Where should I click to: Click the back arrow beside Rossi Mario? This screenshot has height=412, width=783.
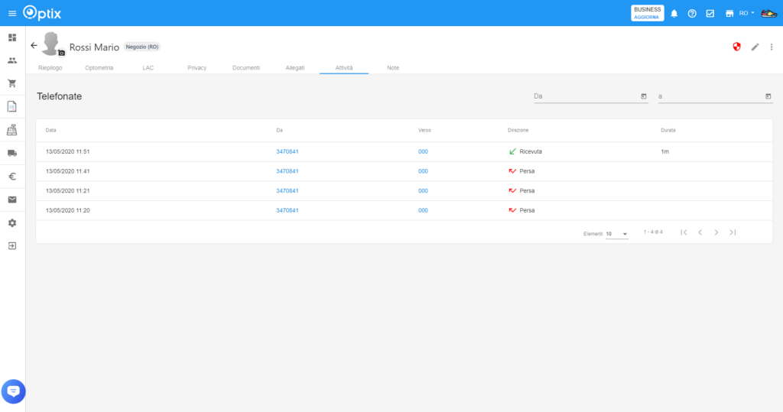(34, 46)
